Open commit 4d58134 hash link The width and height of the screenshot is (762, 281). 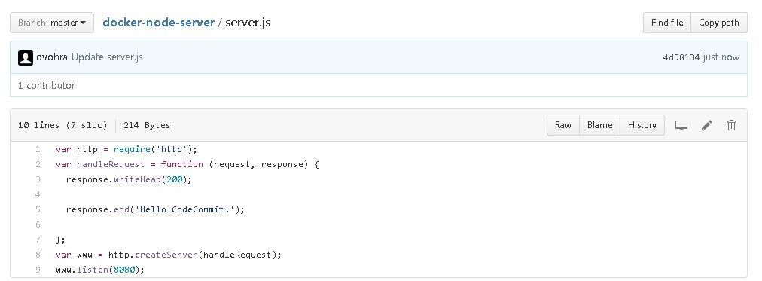click(681, 57)
